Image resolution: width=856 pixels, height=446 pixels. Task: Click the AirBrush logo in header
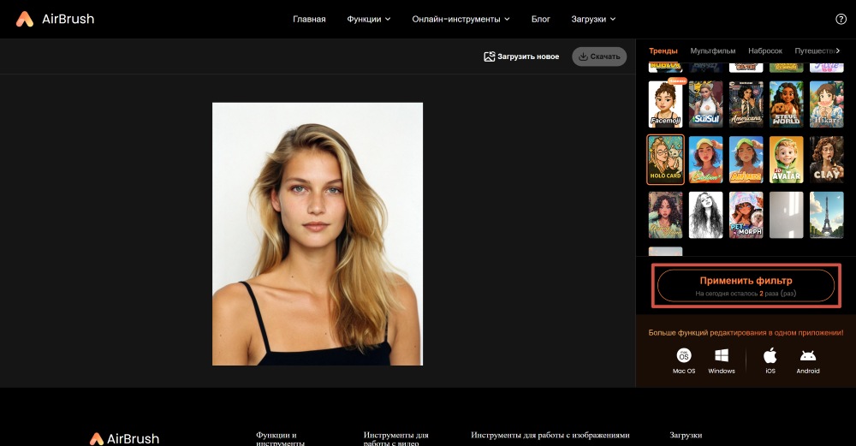(x=55, y=19)
